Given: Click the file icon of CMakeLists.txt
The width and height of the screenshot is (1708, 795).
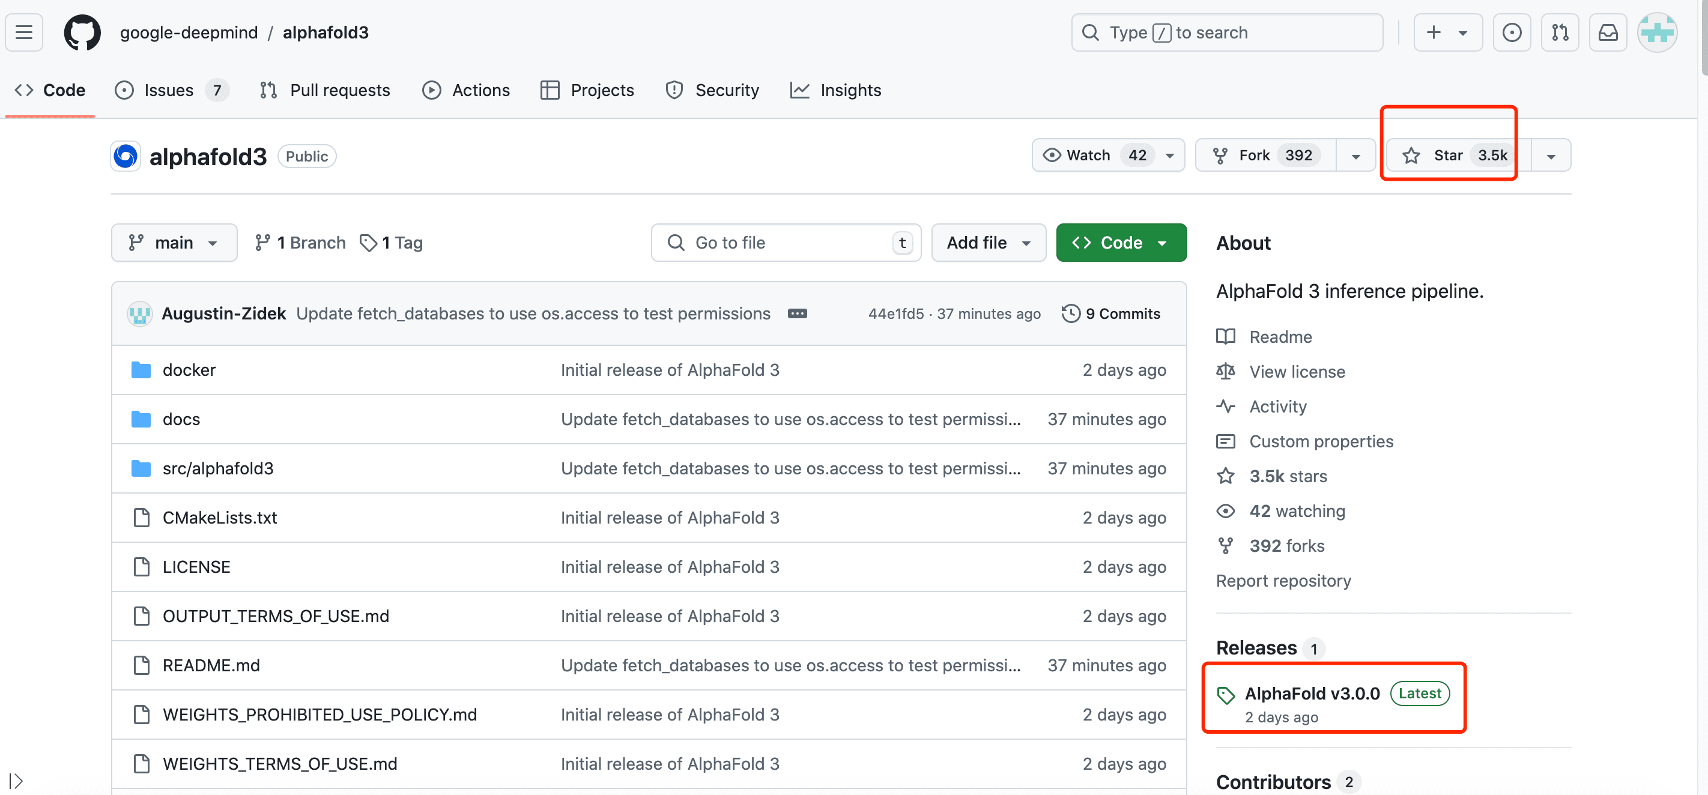Looking at the screenshot, I should [141, 518].
